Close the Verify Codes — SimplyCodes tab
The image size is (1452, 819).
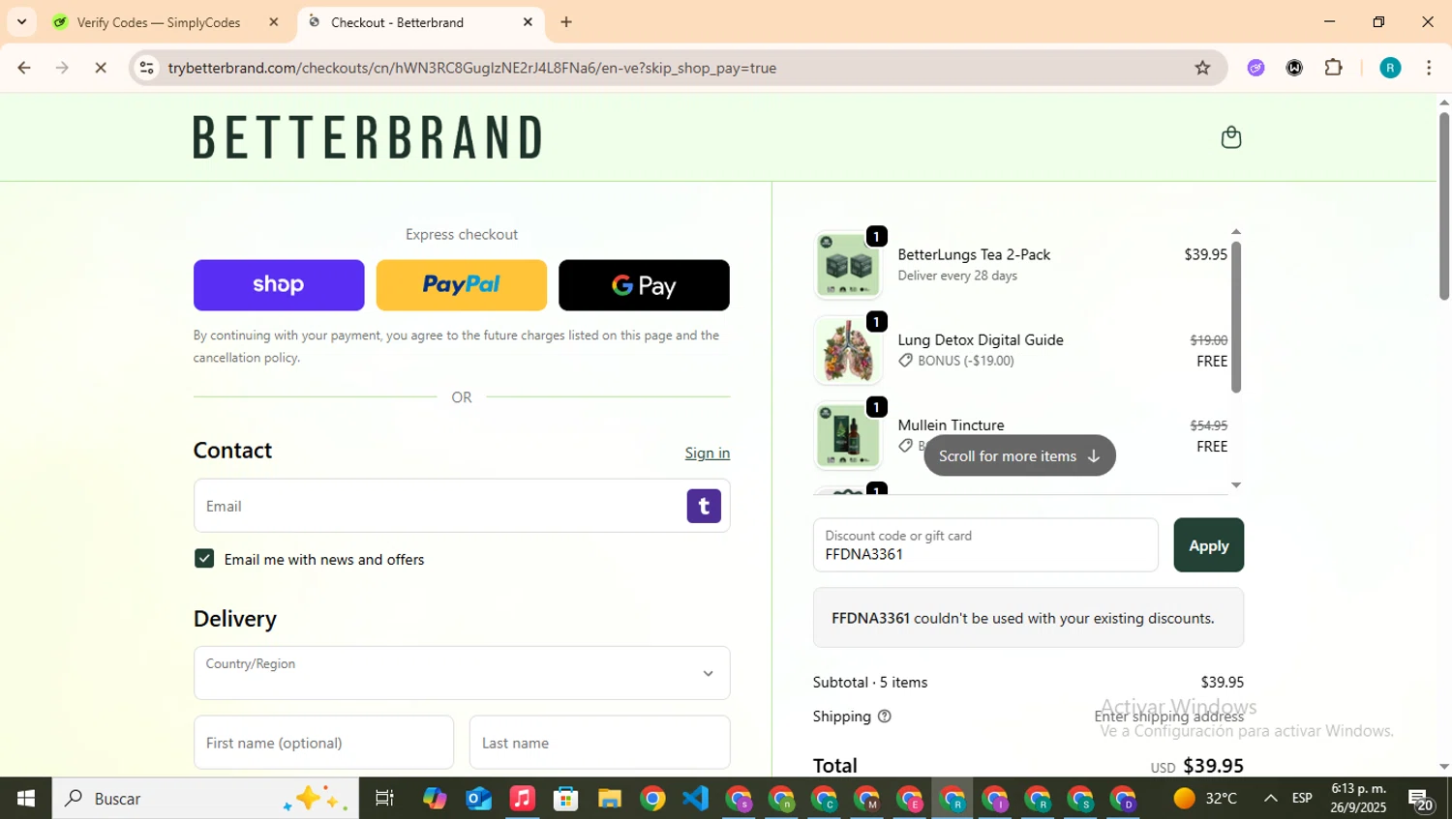(x=274, y=22)
